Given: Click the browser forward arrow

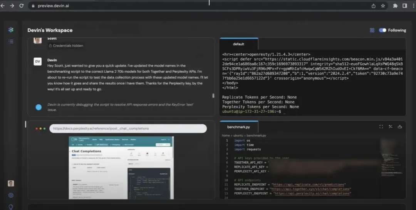Looking at the screenshot, I should pyautogui.click(x=12, y=5).
